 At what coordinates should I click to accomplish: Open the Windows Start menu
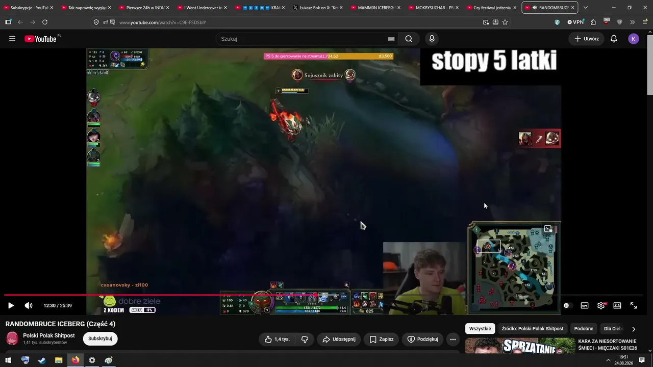tap(8, 360)
